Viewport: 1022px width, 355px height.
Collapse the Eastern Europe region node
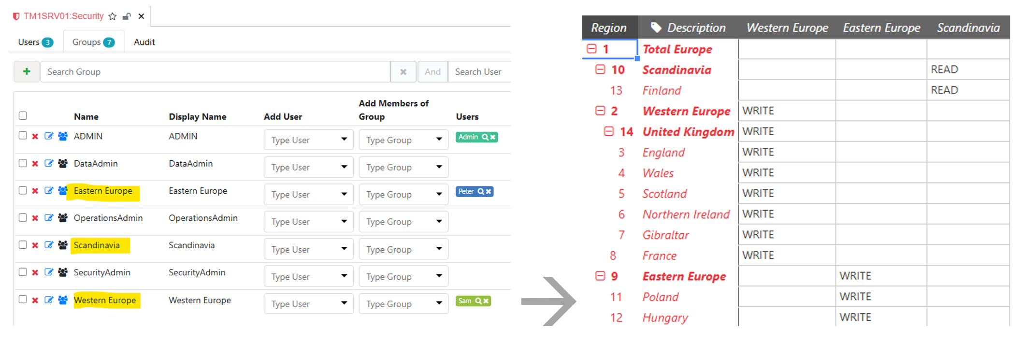click(600, 276)
